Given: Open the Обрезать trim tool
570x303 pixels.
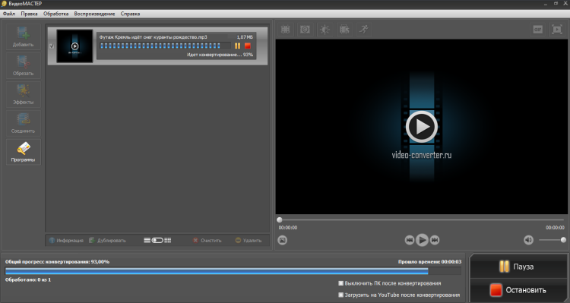Looking at the screenshot, I should (x=24, y=66).
